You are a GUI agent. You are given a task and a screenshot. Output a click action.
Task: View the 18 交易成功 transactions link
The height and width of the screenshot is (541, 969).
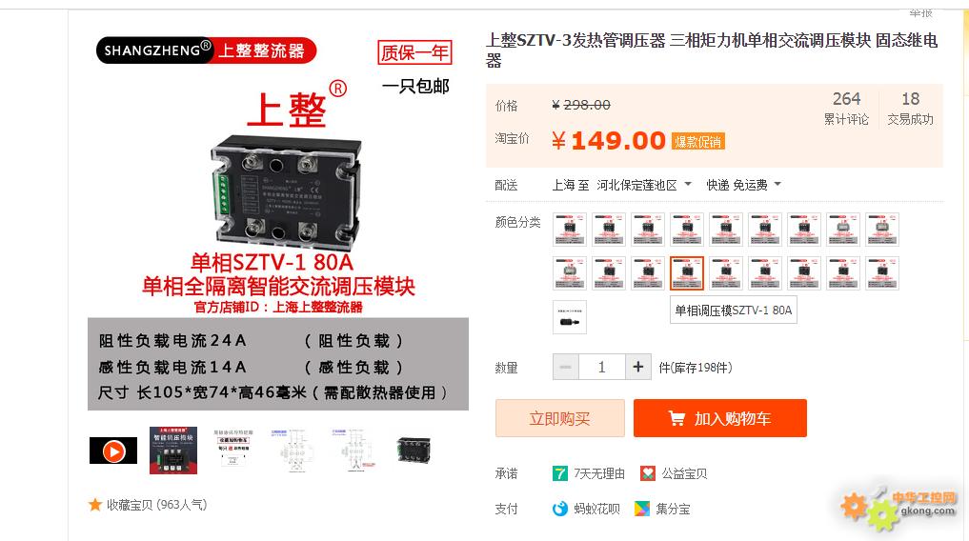(x=910, y=108)
